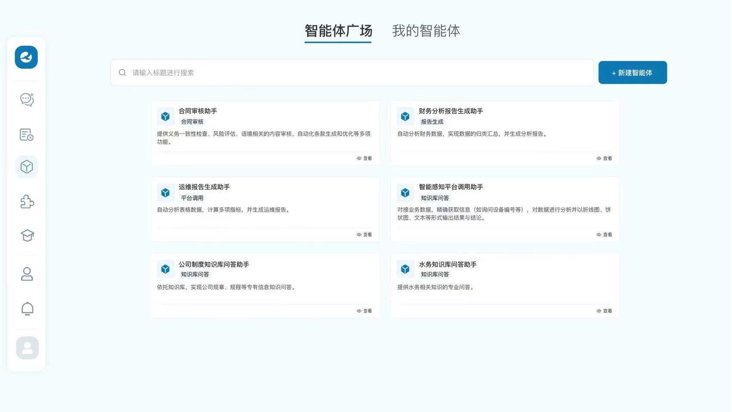Image resolution: width=732 pixels, height=412 pixels.
Task: Click 查看 on the 财务分析报告生成助手 card
Action: pyautogui.click(x=604, y=159)
